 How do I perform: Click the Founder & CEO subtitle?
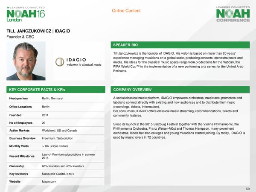(20, 37)
